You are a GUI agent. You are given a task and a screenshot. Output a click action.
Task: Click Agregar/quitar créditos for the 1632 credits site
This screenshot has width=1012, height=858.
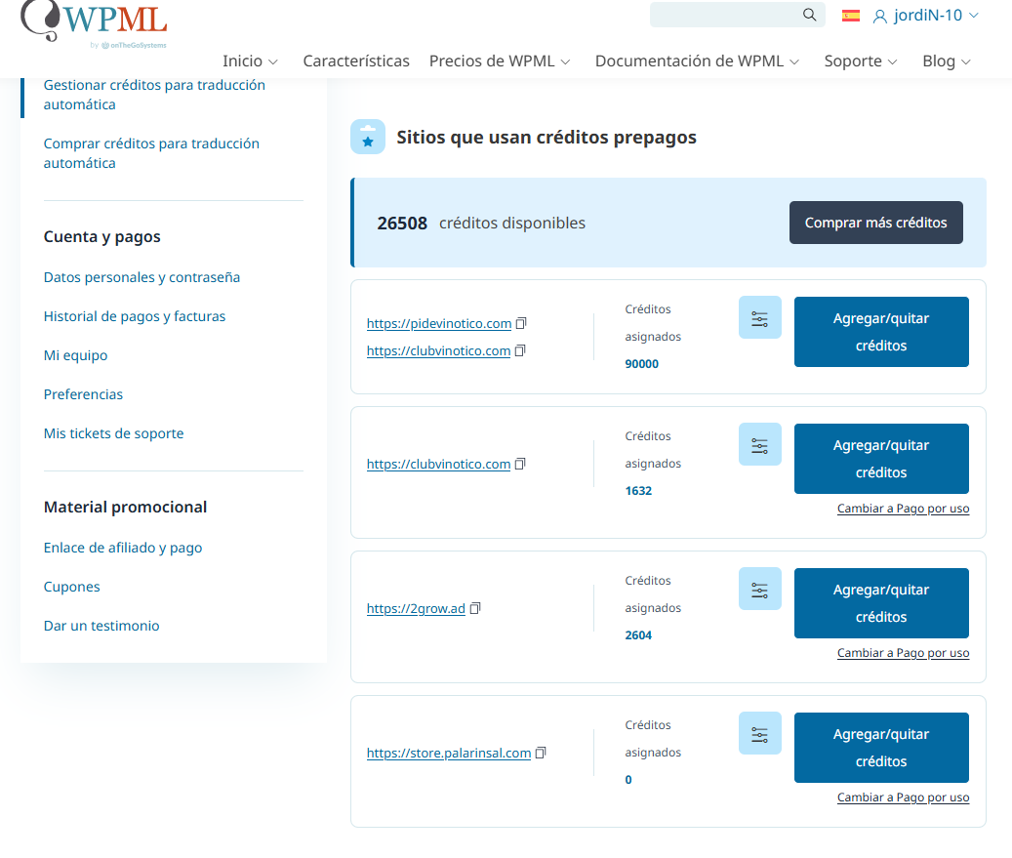click(881, 459)
